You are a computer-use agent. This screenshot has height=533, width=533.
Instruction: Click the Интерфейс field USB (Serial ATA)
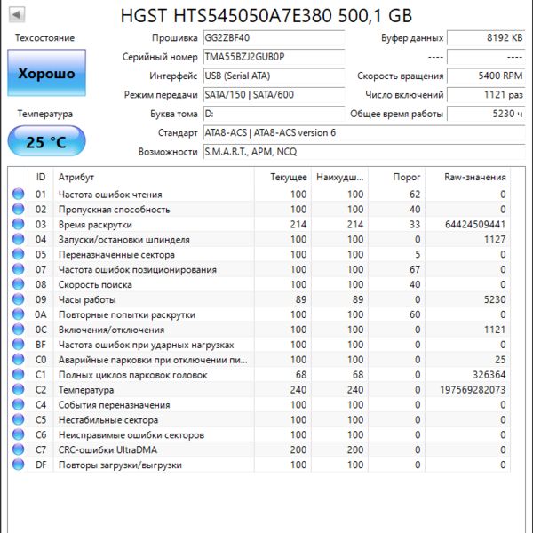point(274,76)
